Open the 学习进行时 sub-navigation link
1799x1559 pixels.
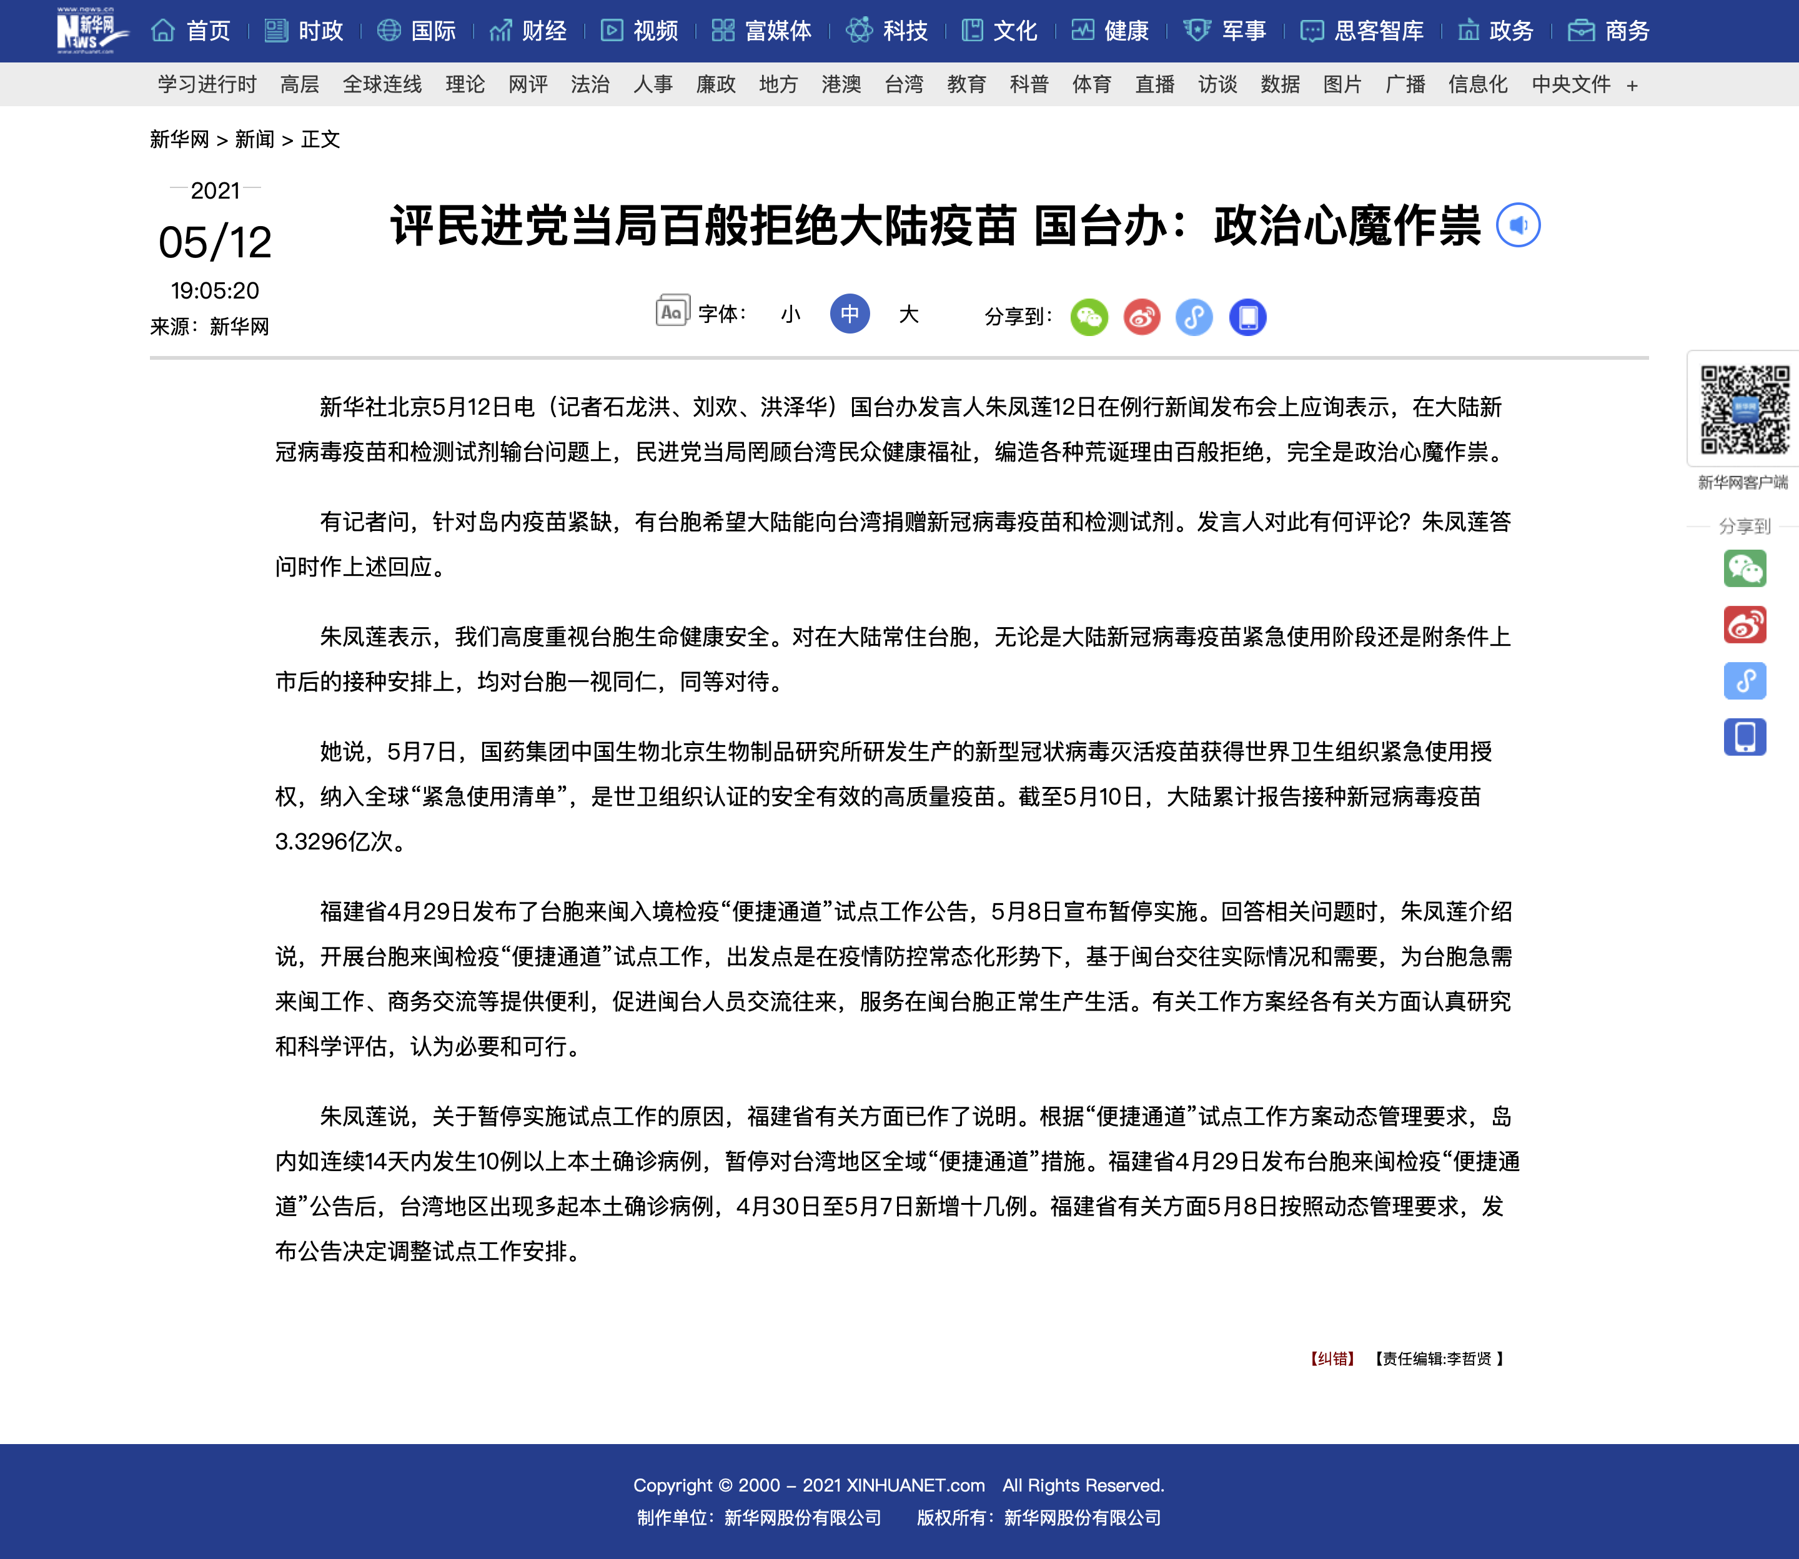[207, 84]
